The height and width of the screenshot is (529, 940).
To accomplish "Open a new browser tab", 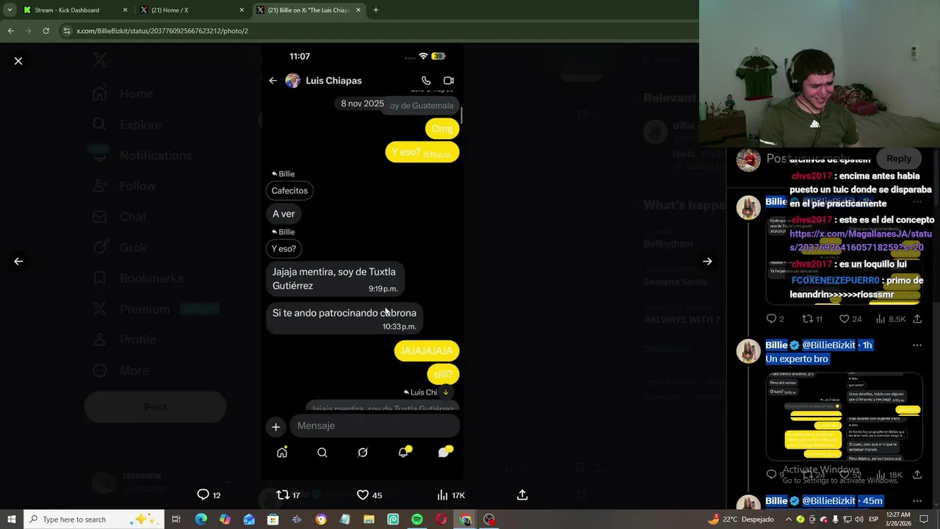I will (375, 10).
